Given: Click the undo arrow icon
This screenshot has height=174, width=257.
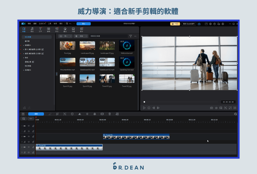Looking at the screenshot, I should (x=70, y=24).
